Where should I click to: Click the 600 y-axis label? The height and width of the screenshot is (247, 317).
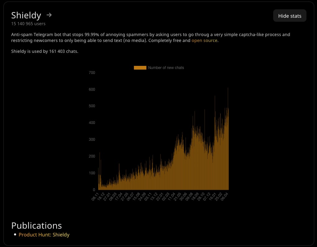(x=92, y=89)
